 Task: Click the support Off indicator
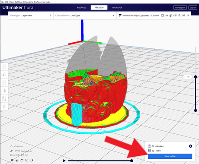[173, 16]
